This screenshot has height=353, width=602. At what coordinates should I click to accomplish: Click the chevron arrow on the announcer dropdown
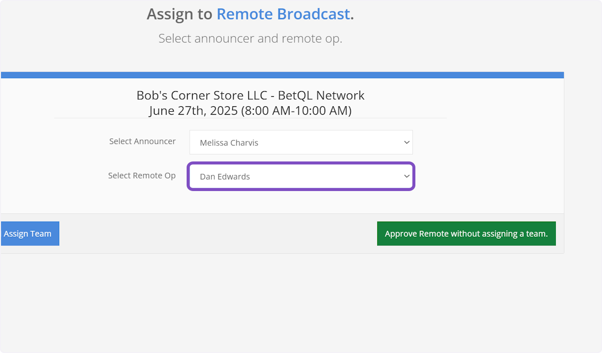(x=406, y=142)
